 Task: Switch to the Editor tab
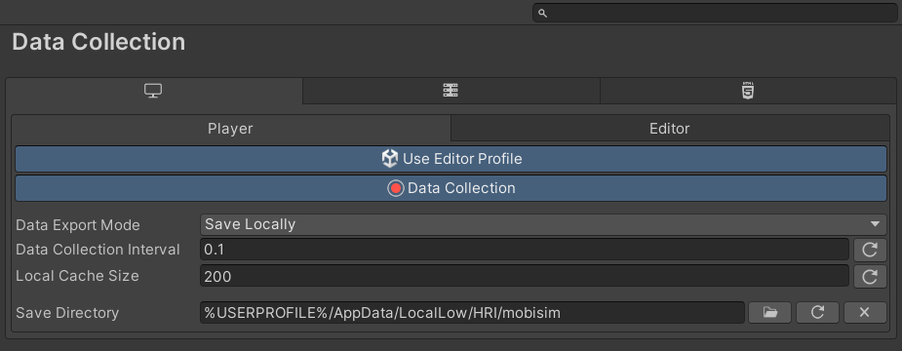(670, 129)
